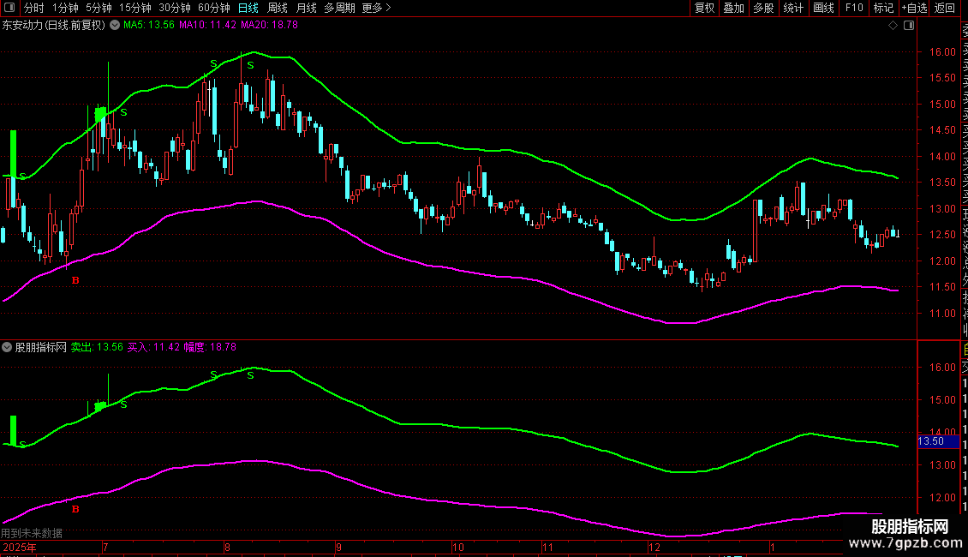Add stock with +自选 button
968x557 pixels.
click(913, 9)
